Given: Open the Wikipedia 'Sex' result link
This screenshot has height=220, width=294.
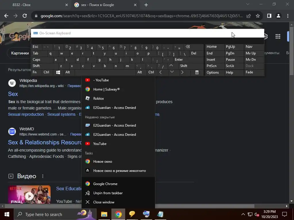Looking at the screenshot, I should [13, 94].
